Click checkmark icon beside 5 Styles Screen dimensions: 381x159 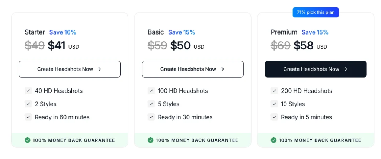pos(151,104)
